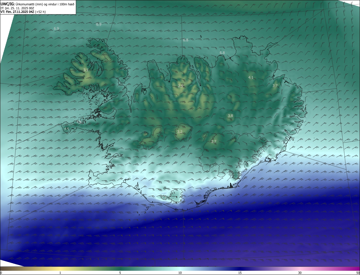Click the "IT: þri. 25. 11. 2025 00Z" line
This screenshot has height=275, width=360.
click(x=17, y=8)
